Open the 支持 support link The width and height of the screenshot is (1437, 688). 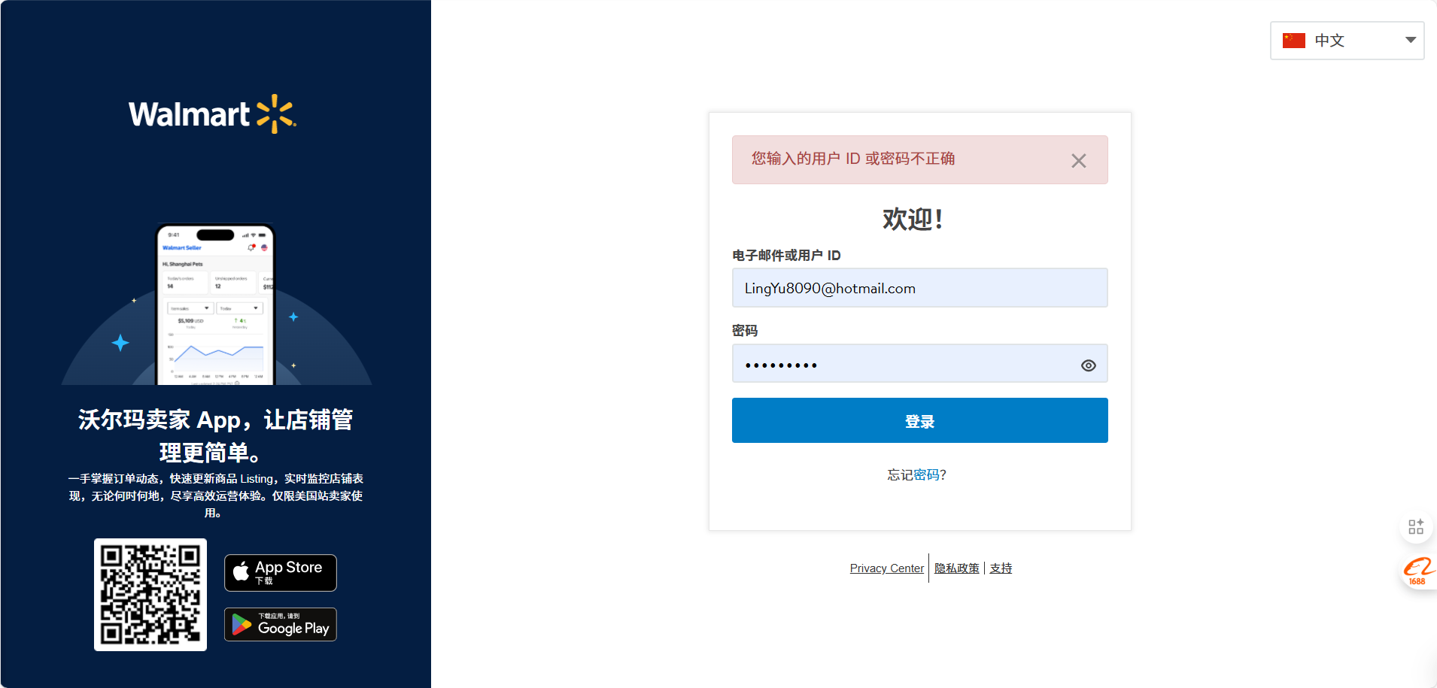[x=1000, y=568]
